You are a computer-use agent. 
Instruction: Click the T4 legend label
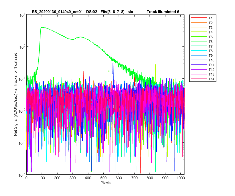click(210, 32)
